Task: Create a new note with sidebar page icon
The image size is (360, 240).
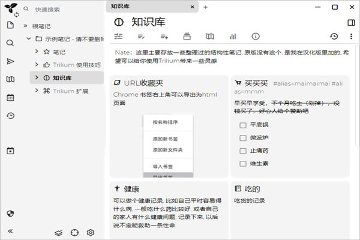Action: point(10,25)
